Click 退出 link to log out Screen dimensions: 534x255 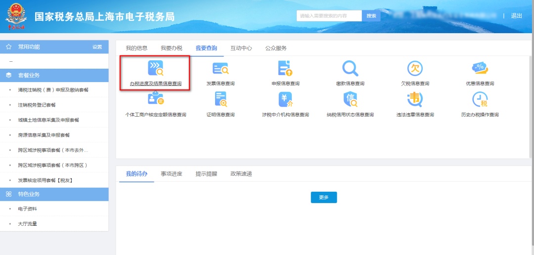coord(516,16)
